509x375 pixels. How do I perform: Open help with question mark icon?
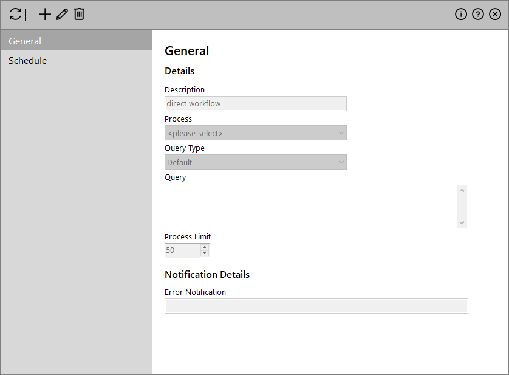point(478,15)
